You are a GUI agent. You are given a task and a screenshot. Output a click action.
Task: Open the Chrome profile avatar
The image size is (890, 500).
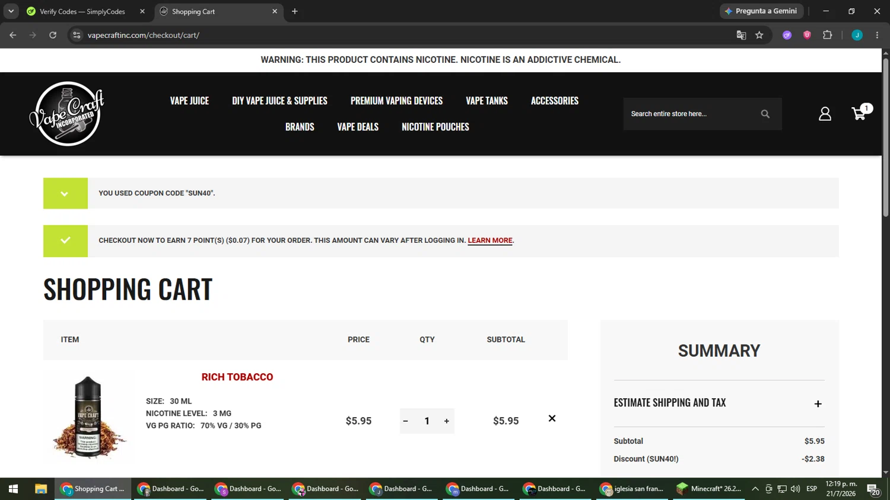[x=857, y=35]
